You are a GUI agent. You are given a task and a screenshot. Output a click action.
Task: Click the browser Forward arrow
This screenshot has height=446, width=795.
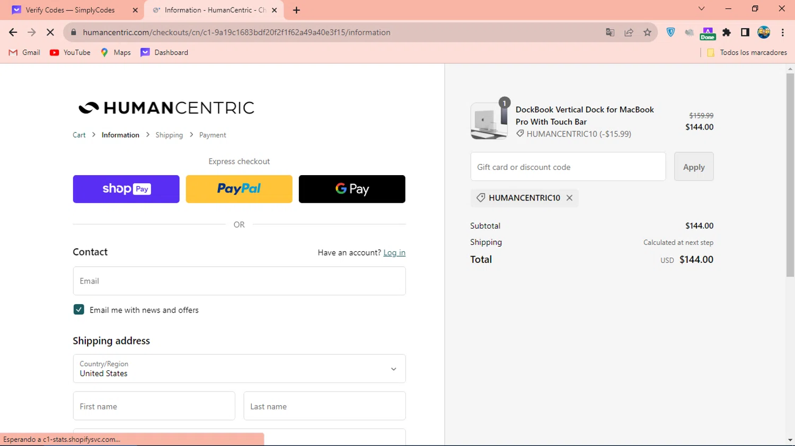pos(31,32)
